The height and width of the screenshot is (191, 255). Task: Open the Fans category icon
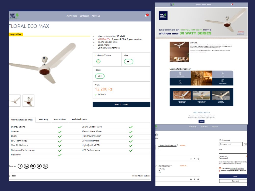pyautogui.click(x=223, y=73)
